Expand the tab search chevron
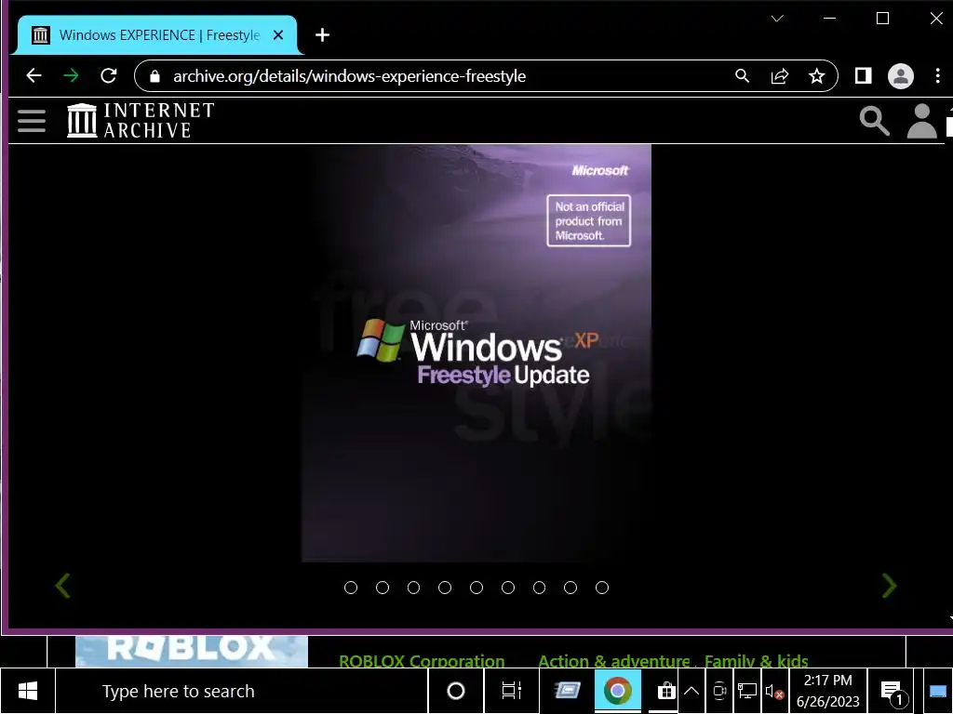Image resolution: width=953 pixels, height=714 pixels. [x=777, y=19]
